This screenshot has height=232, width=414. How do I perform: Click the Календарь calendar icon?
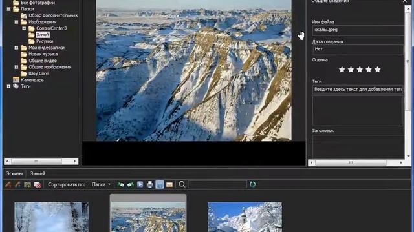pos(16,80)
